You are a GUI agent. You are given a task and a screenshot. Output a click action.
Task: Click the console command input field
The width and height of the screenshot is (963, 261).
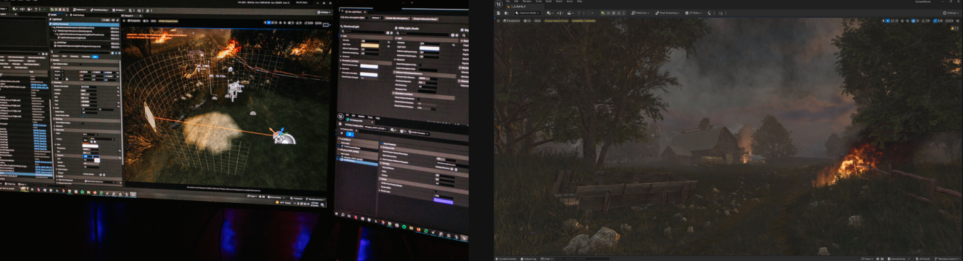pos(583,258)
